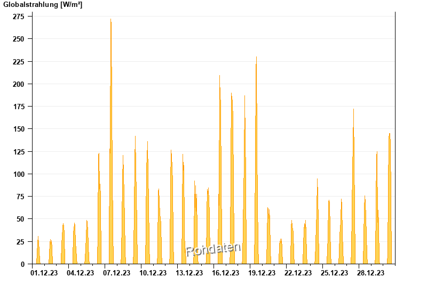Select the 01.12.23 date label
Viewport: 427px width, 293px height.
point(44,273)
